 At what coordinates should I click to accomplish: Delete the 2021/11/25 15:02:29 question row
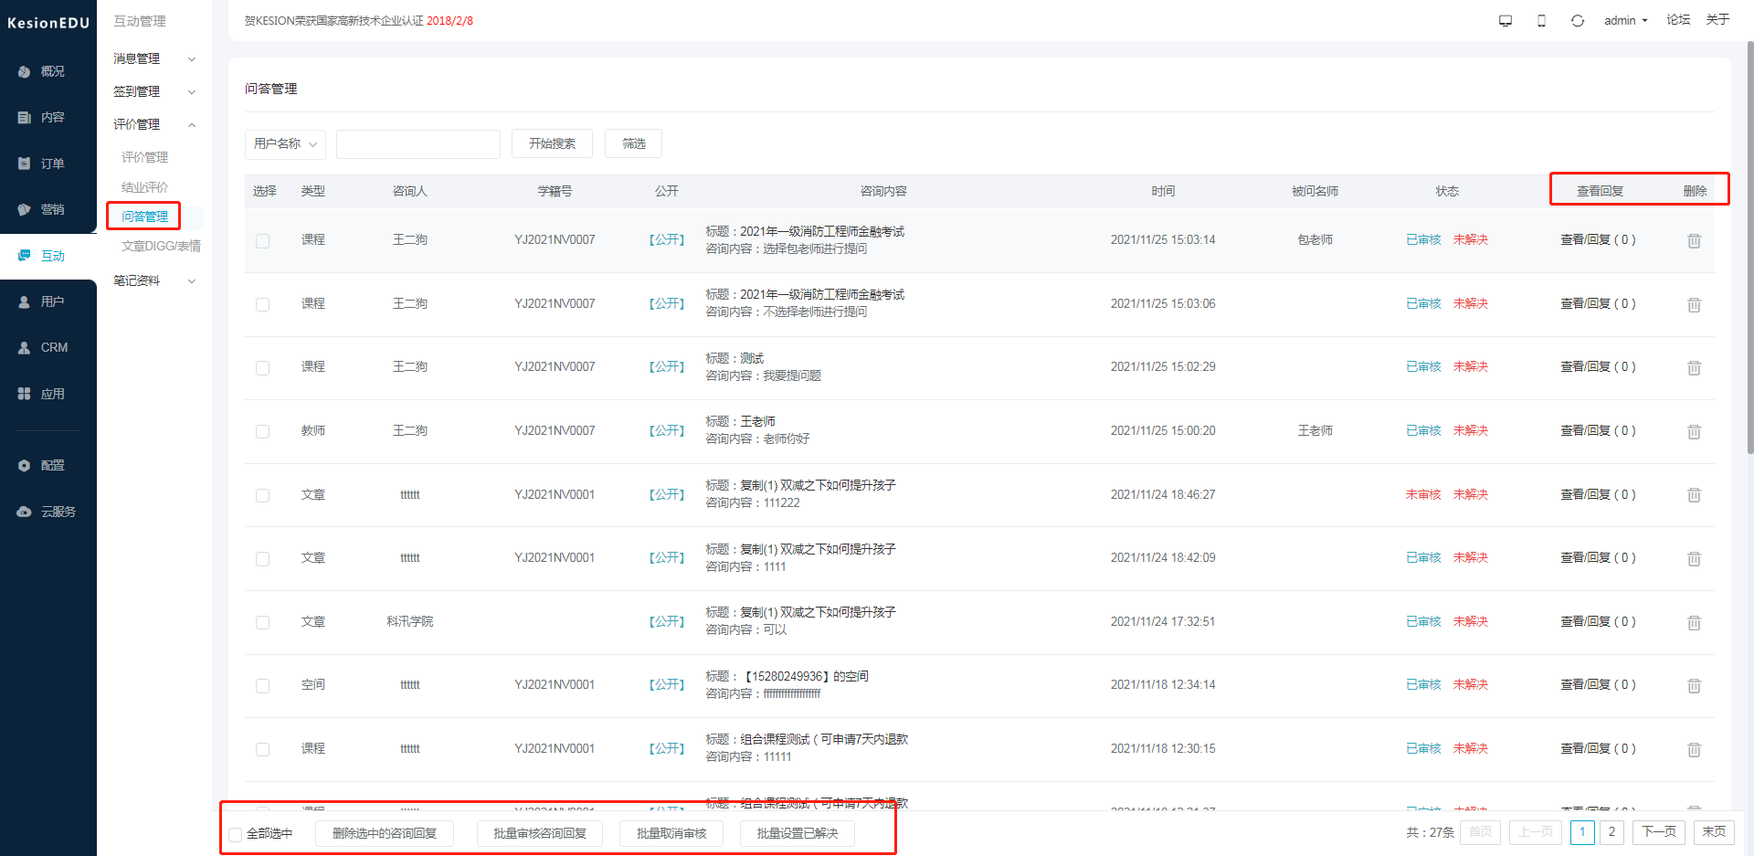1694,367
